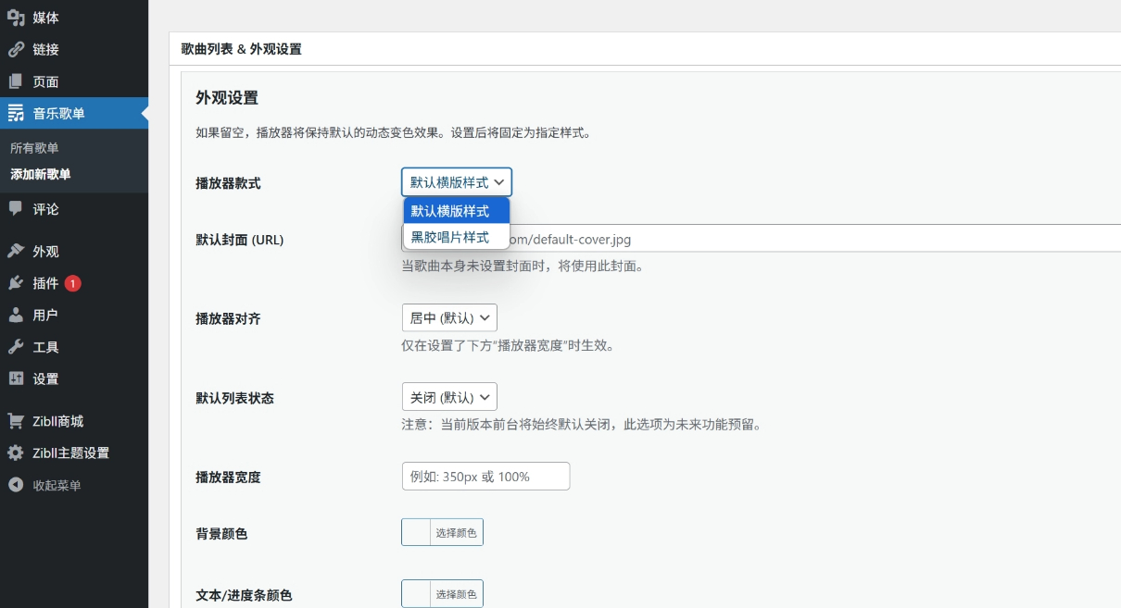Click the Pages (页面) icon in sidebar
1121x608 pixels.
(x=16, y=81)
